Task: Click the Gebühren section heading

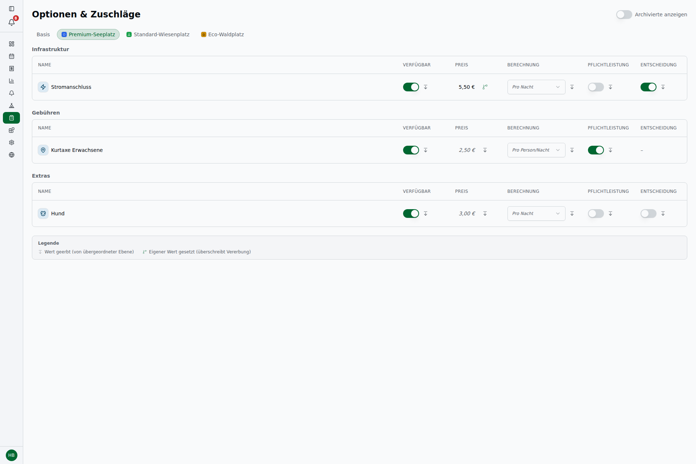Action: tap(46, 113)
